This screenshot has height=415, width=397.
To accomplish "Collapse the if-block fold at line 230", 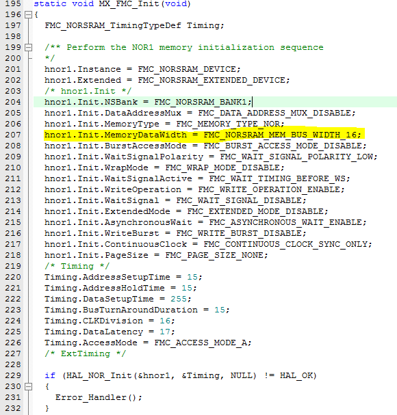I will coord(28,387).
